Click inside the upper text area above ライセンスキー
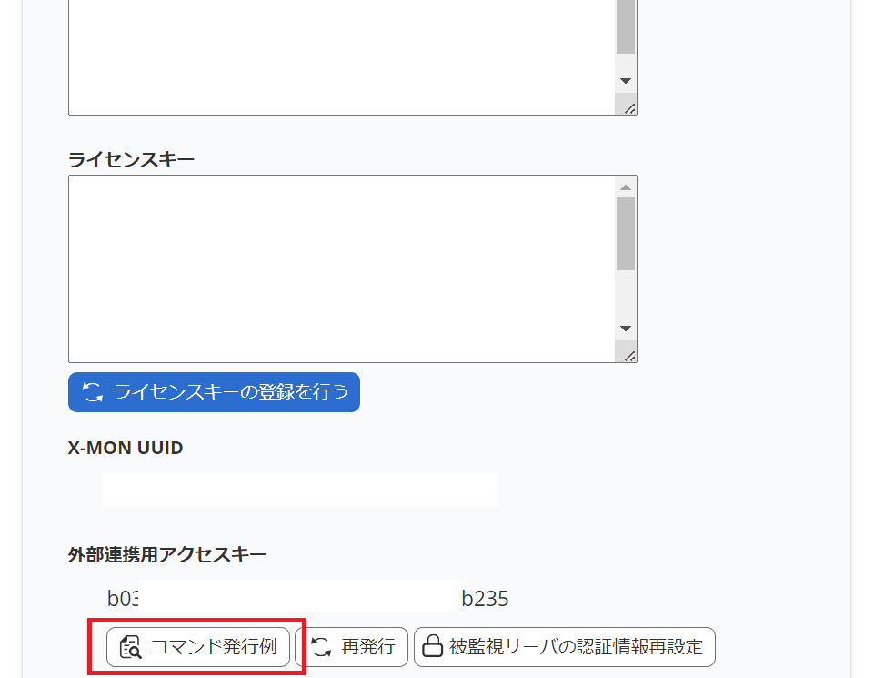 [341, 55]
